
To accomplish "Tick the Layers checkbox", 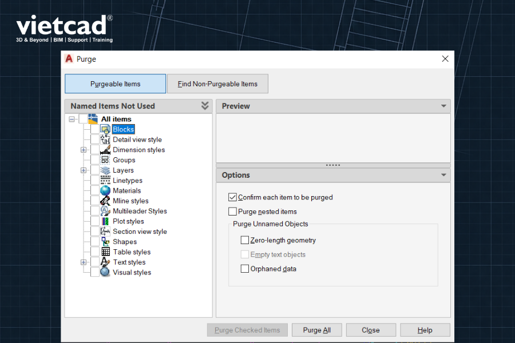I will pos(95,170).
